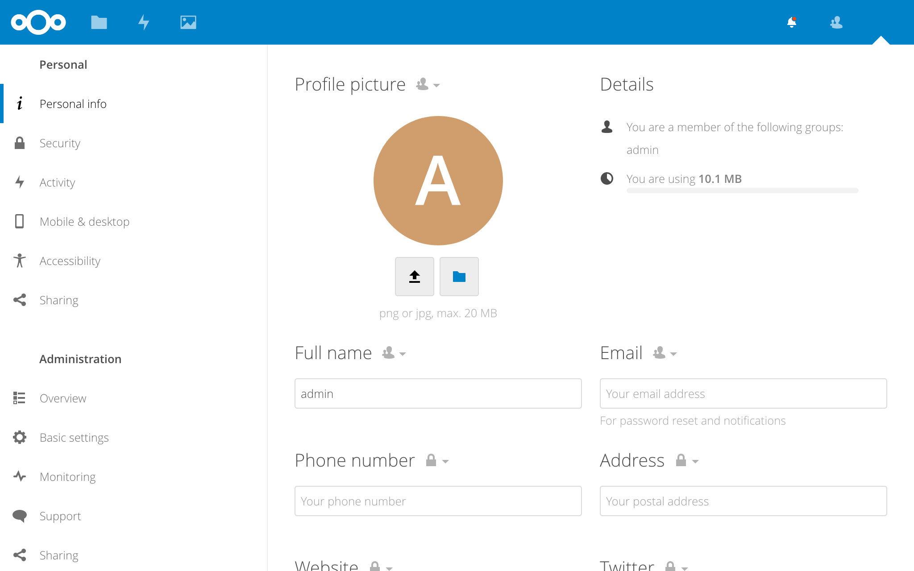
Task: Select profile picture from Files icon
Action: (x=459, y=276)
